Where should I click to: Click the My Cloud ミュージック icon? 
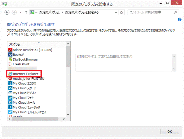(10, 107)
